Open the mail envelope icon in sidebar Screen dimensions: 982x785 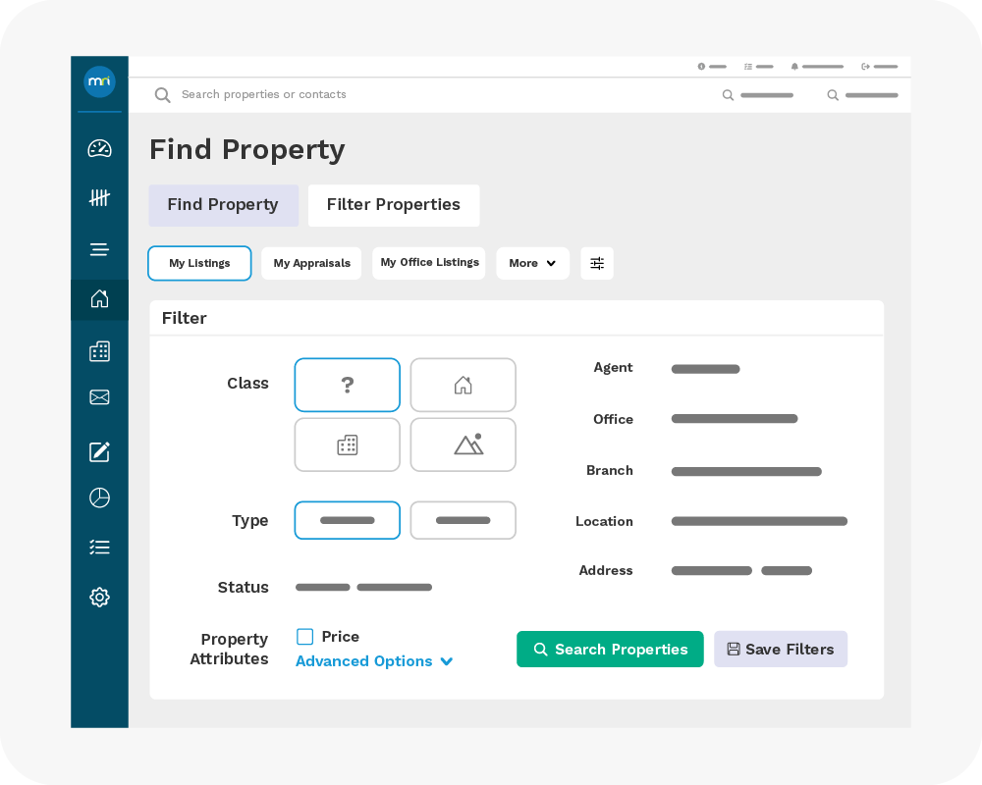pos(99,397)
